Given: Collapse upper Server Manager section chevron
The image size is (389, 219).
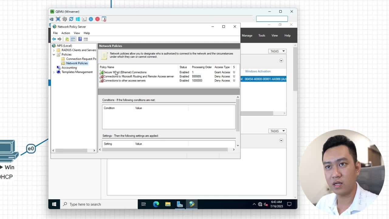Looking at the screenshot, I should point(281,61).
